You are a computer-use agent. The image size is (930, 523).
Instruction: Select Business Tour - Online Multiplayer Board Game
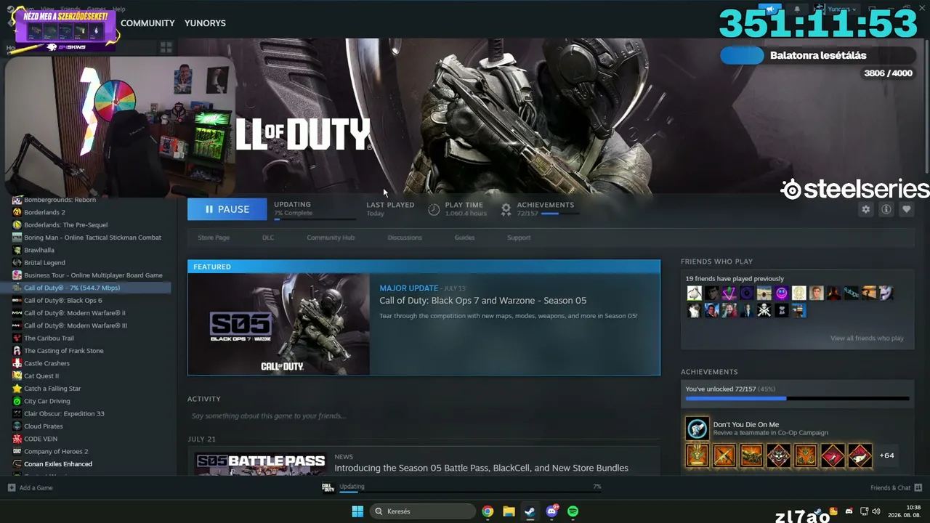[x=92, y=275]
